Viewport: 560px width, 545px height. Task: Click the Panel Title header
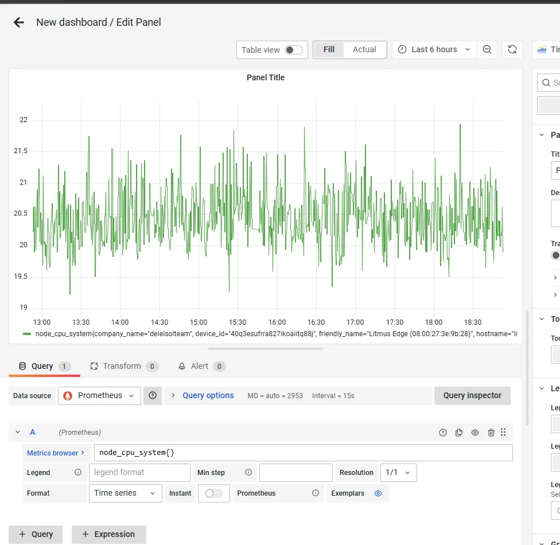pos(266,77)
